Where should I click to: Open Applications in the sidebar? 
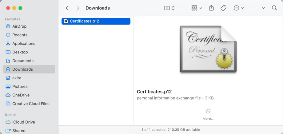coord(29,43)
